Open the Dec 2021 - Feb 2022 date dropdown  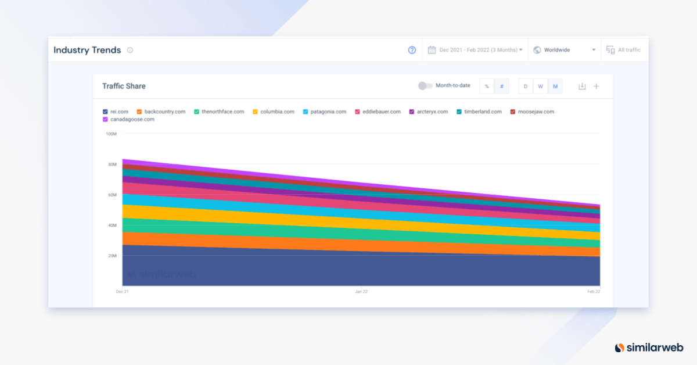[x=475, y=50]
